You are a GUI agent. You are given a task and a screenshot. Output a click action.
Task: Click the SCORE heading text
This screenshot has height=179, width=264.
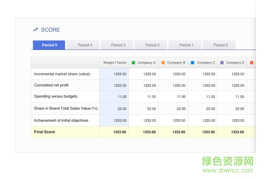click(x=51, y=30)
